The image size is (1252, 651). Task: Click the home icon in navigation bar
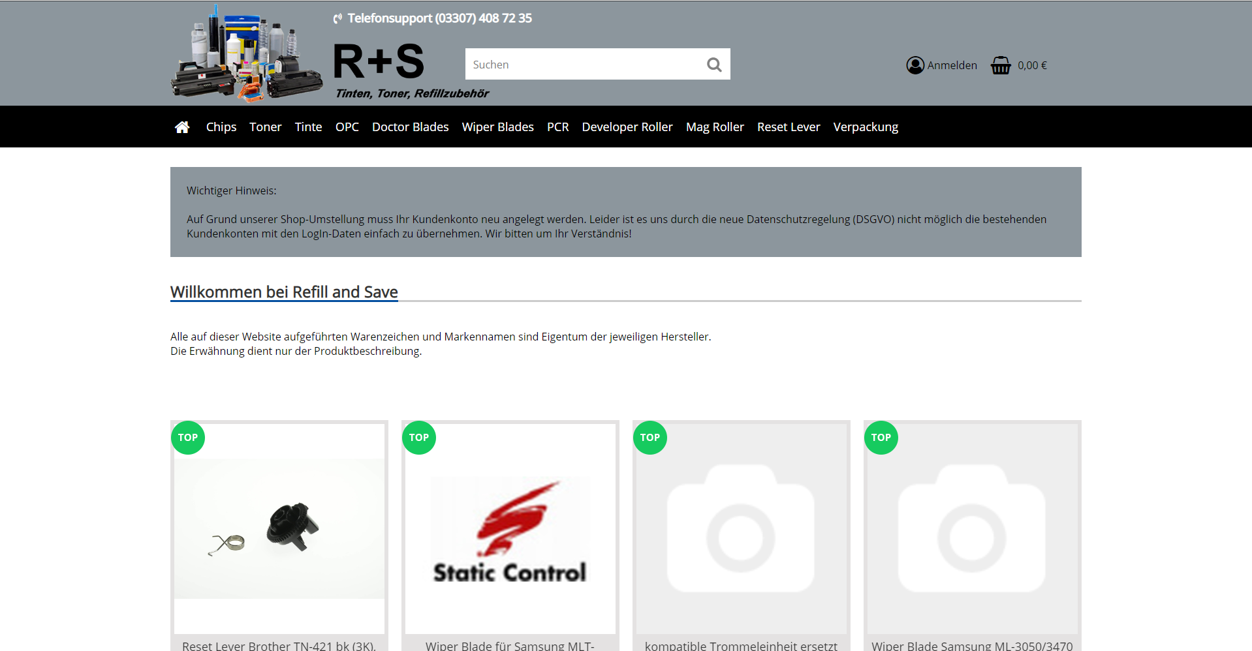(182, 127)
